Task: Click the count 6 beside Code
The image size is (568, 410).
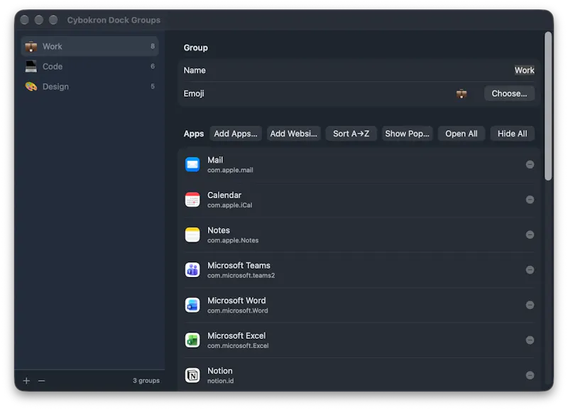Action: click(x=153, y=66)
